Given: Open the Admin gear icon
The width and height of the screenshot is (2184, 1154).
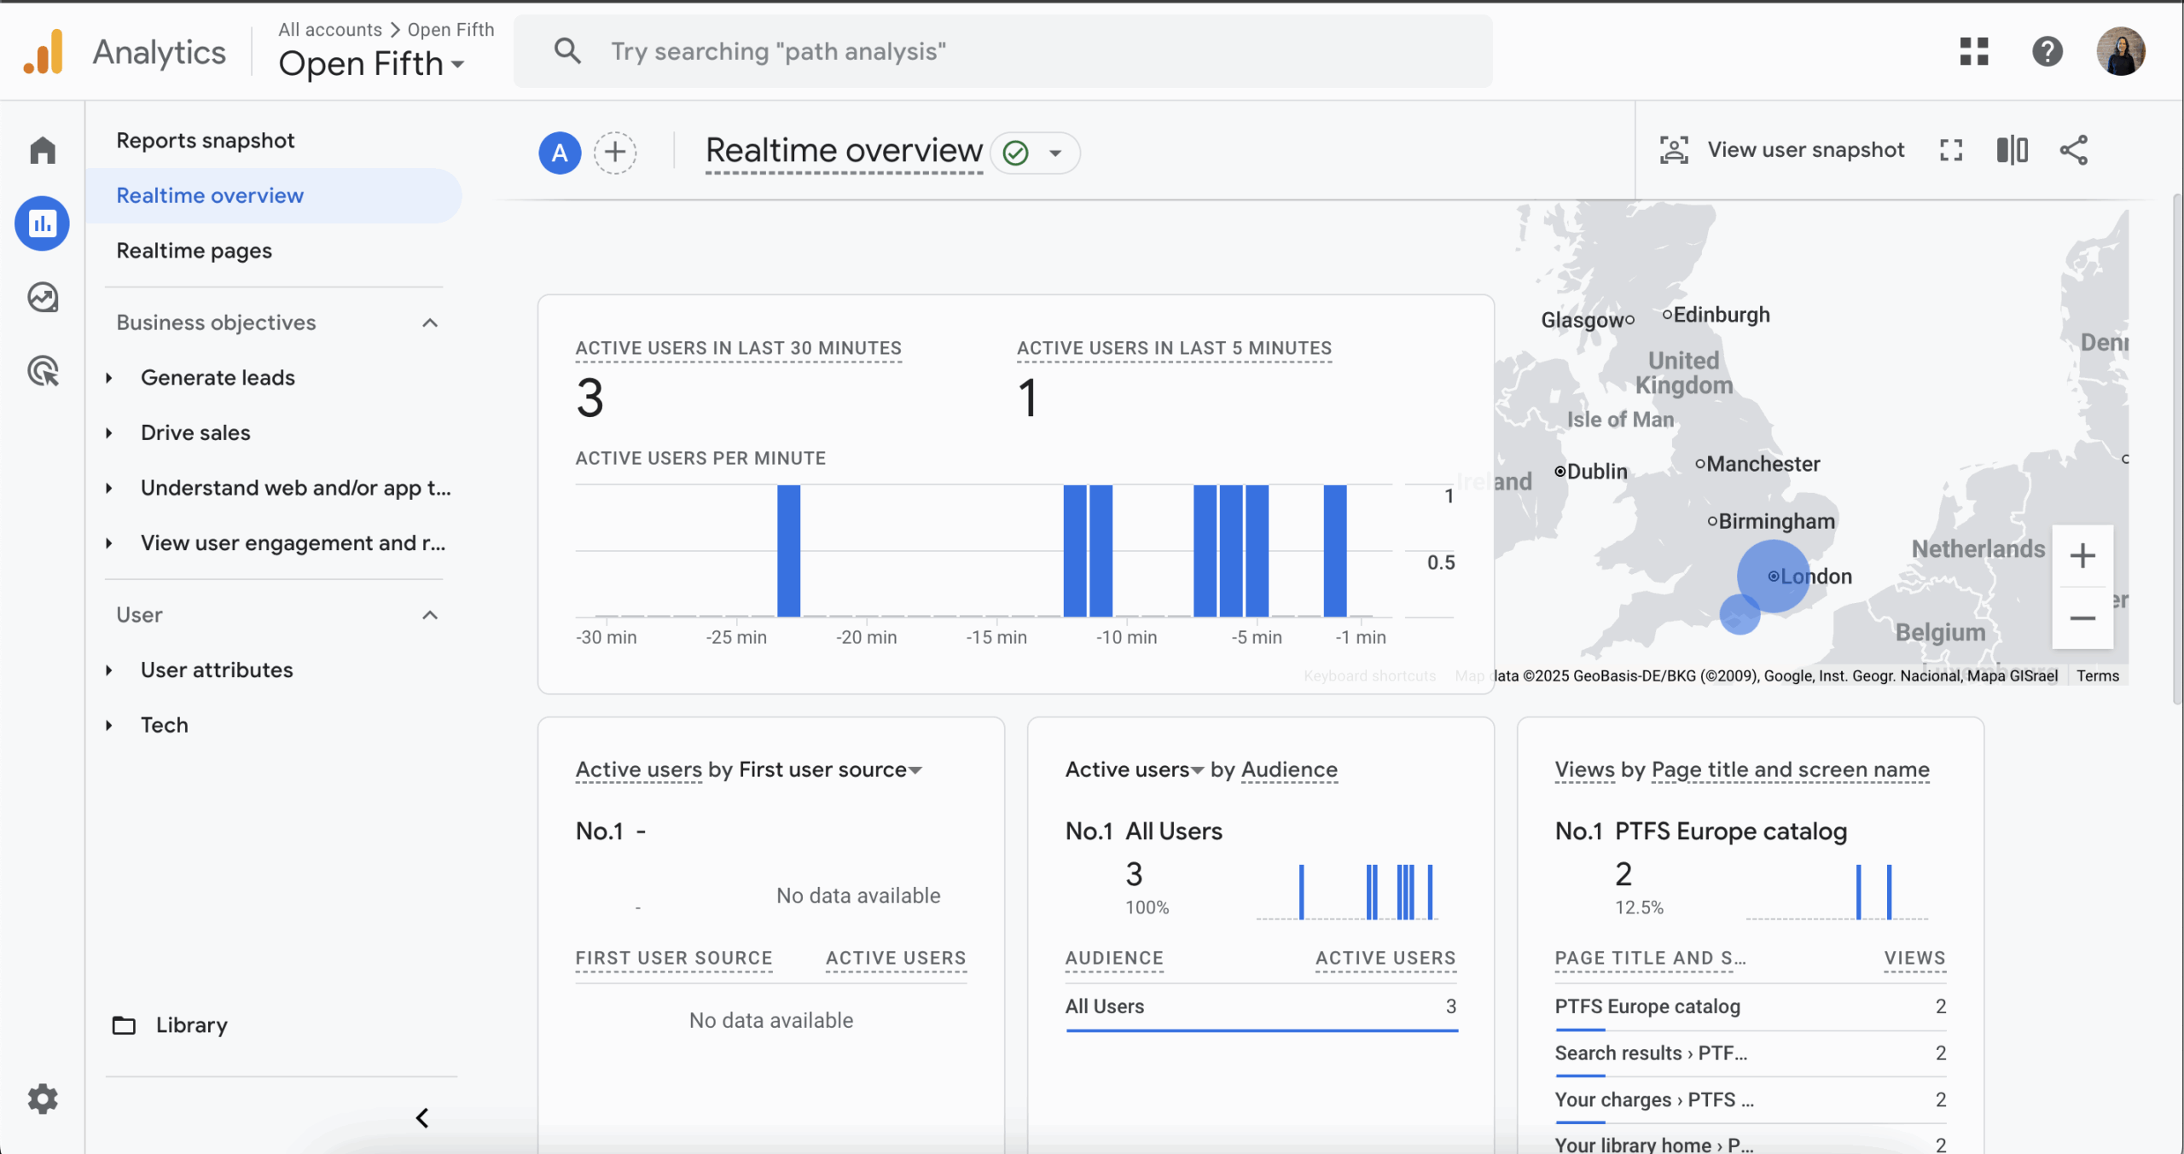Looking at the screenshot, I should [43, 1099].
